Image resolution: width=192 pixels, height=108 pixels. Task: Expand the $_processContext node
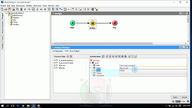[x=55, y=63]
